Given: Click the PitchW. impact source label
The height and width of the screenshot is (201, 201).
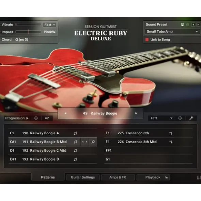Looking at the screenshot, I should click(50, 32).
